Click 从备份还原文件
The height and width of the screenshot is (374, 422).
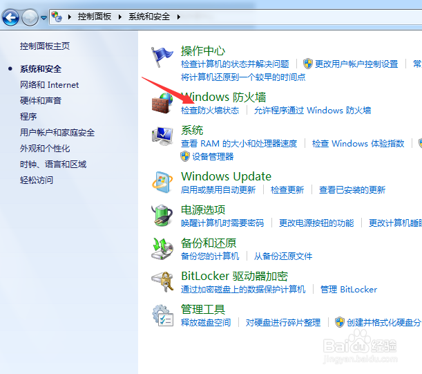283,256
